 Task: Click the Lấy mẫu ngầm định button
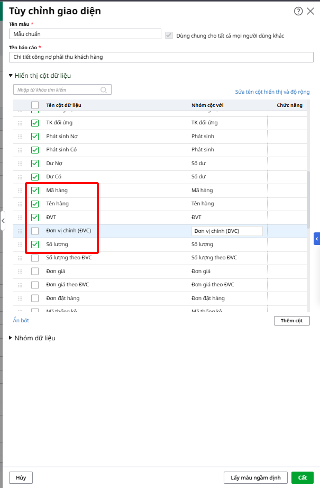(255, 477)
